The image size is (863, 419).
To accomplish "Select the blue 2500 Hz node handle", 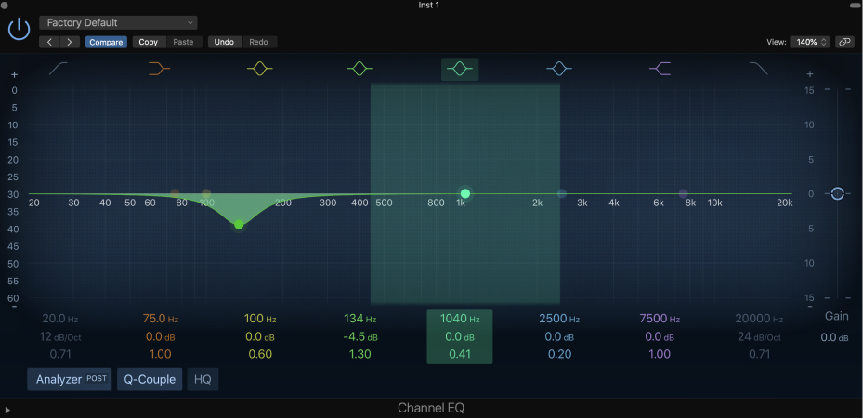I will pyautogui.click(x=561, y=193).
